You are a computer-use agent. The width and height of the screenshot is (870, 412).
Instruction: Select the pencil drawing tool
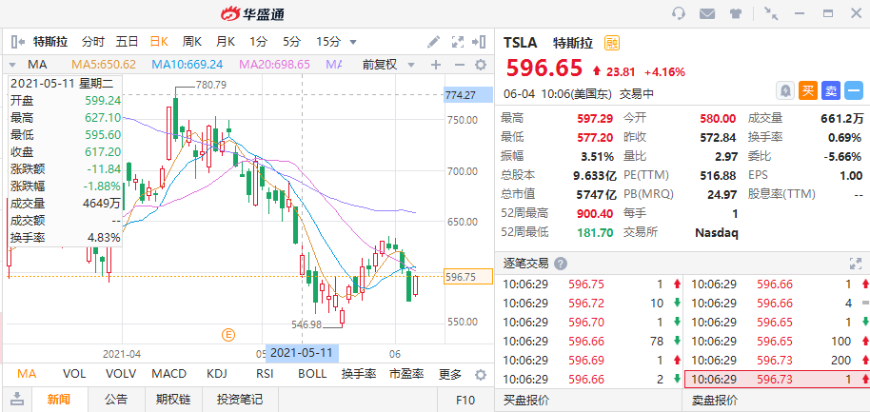coord(433,42)
